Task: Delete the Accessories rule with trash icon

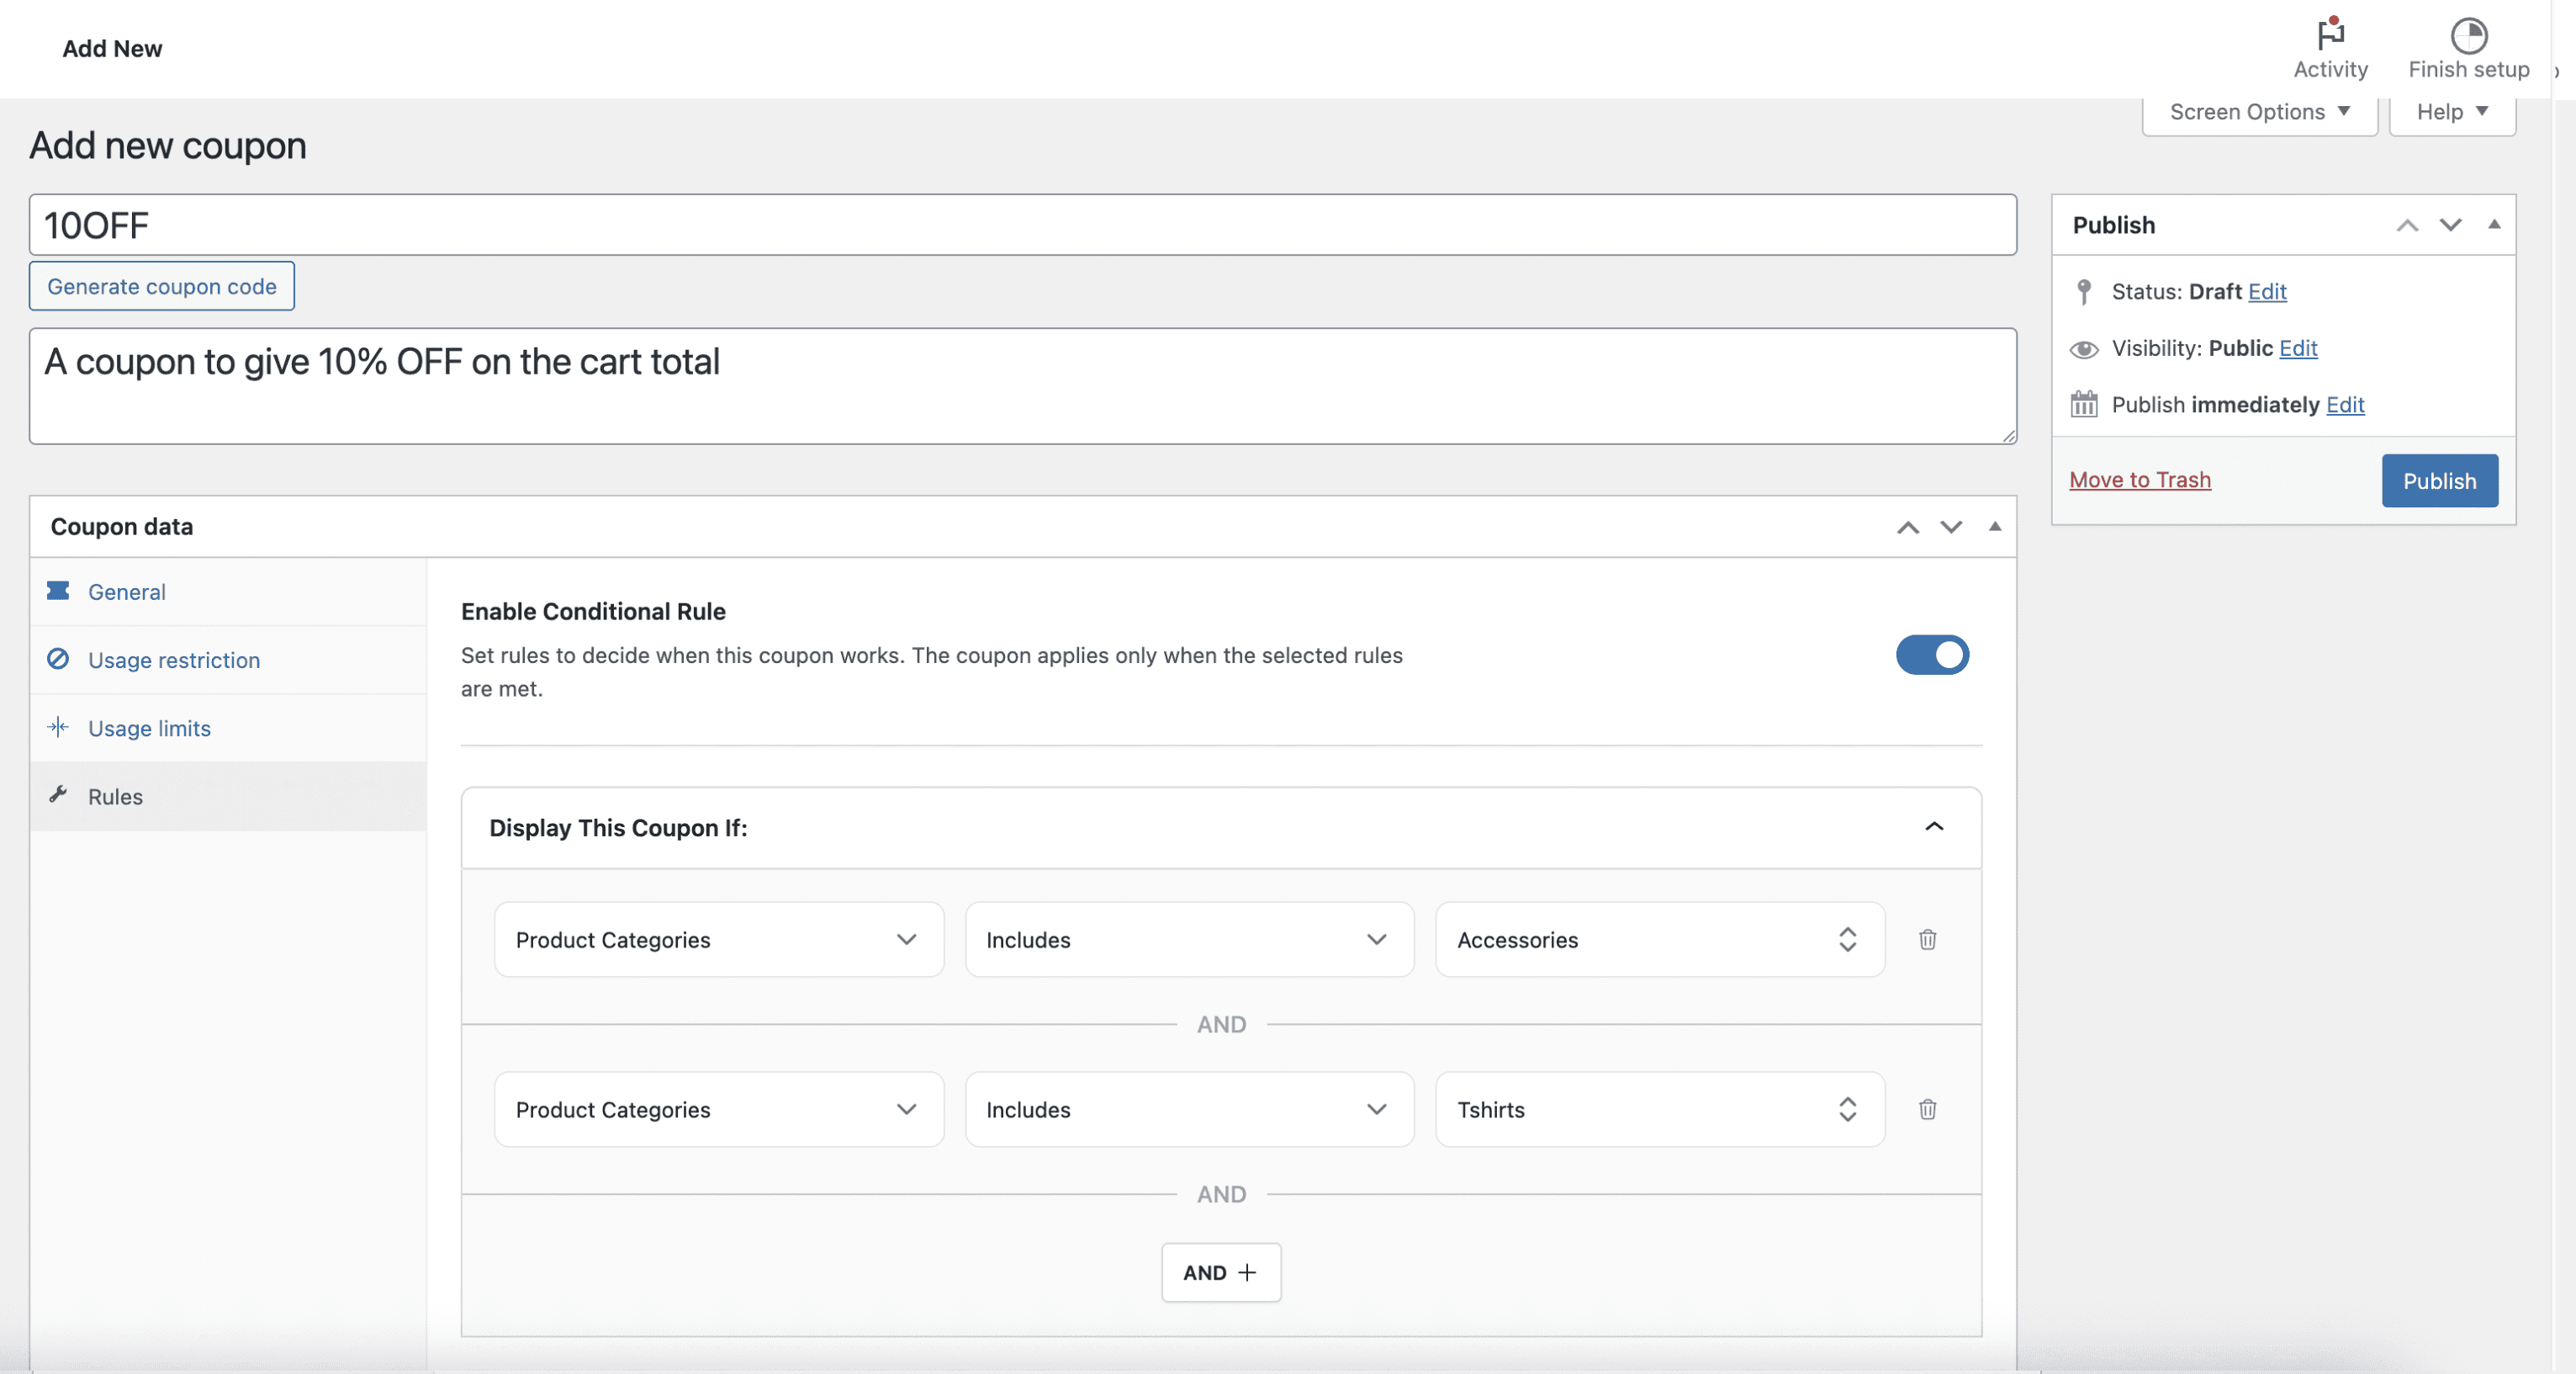Action: (1927, 939)
